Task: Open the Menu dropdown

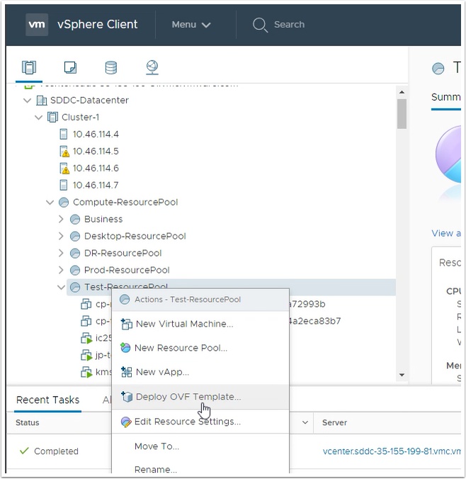Action: click(191, 24)
